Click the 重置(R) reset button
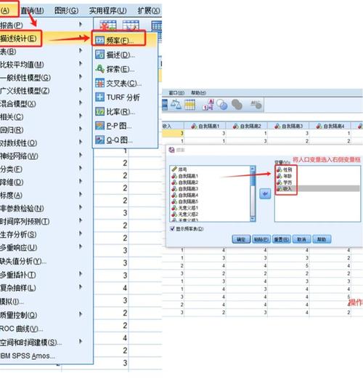 tap(281, 239)
